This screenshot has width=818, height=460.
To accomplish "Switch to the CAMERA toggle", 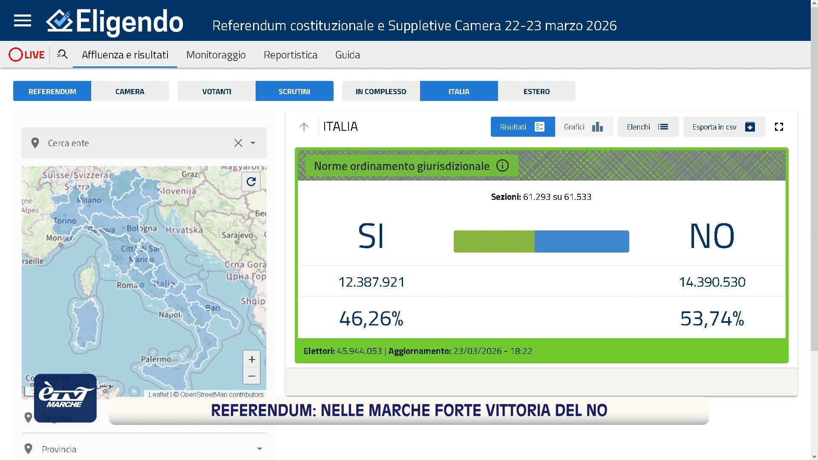I will pyautogui.click(x=130, y=91).
